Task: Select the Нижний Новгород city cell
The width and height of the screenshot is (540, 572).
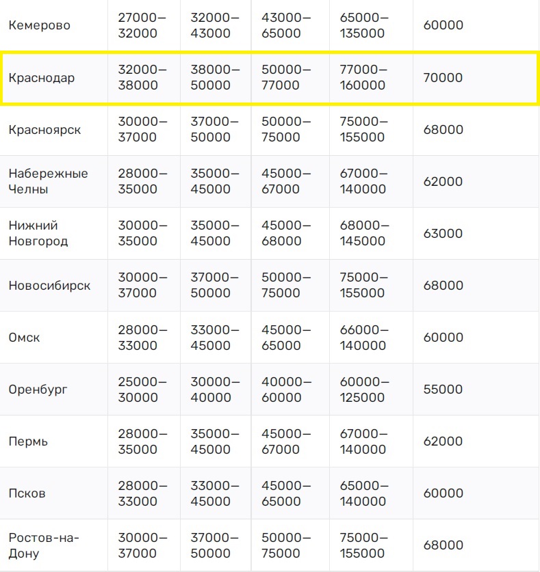Action: coord(38,234)
